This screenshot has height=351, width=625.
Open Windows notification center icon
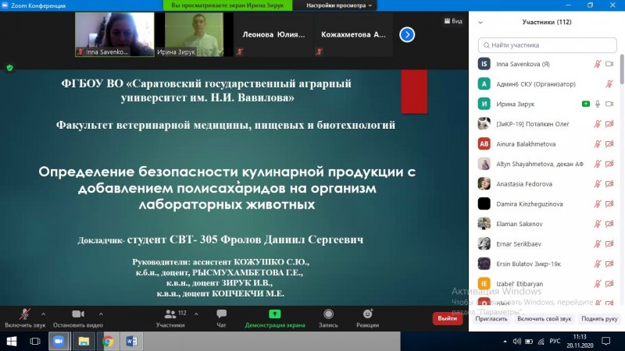(x=606, y=341)
